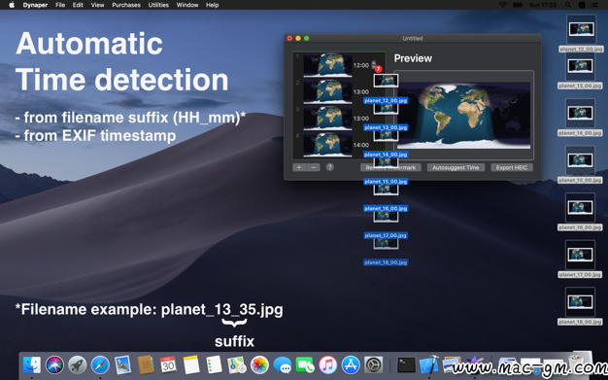Select planet_13_00.jpg desktop file icon
Image resolution: width=608 pixels, height=380 pixels.
pyautogui.click(x=581, y=66)
